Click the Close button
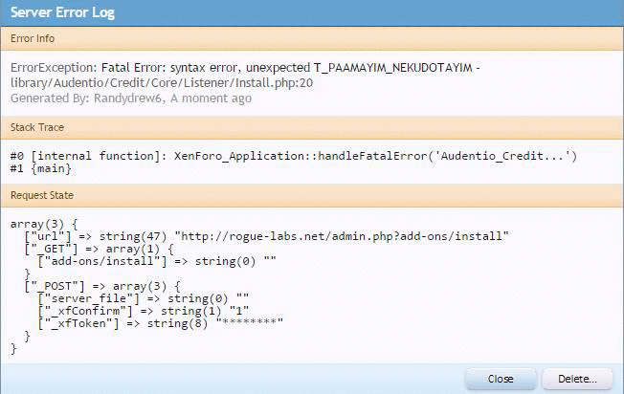This screenshot has height=394, width=624. coord(501,379)
